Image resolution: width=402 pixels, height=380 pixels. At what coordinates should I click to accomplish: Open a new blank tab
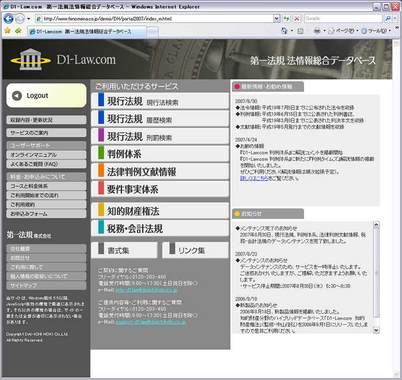coord(152,32)
